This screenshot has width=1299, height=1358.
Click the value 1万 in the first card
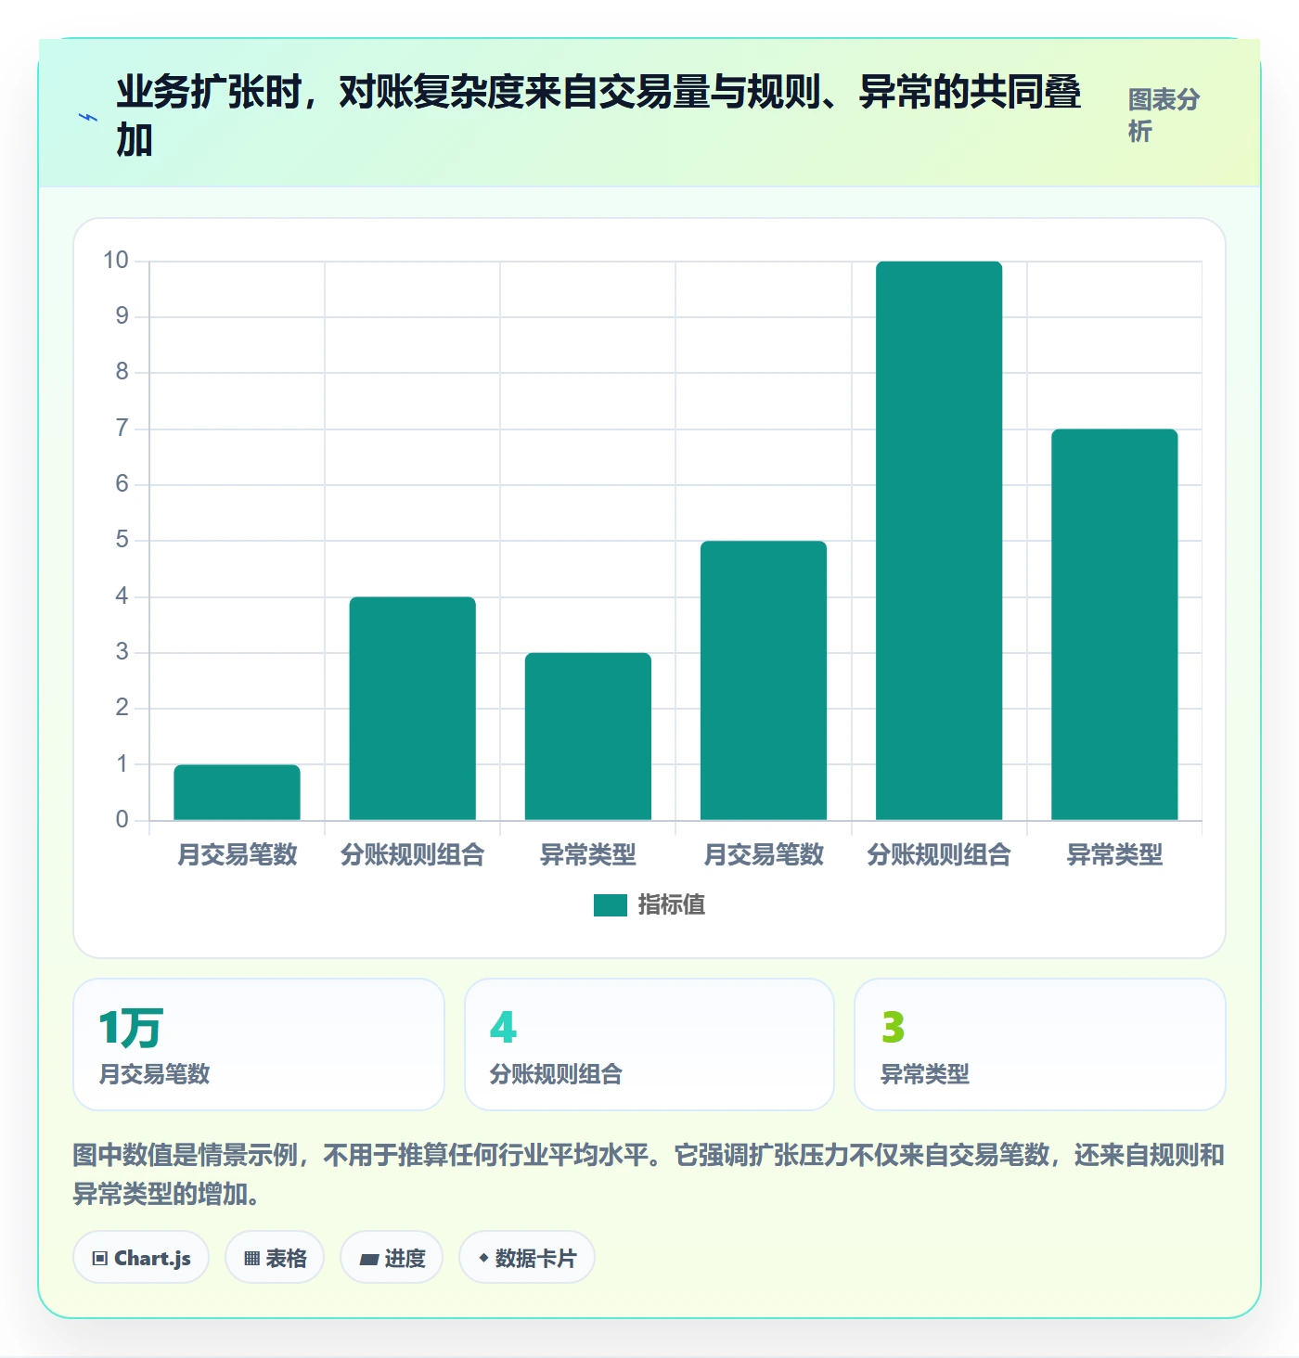(131, 1028)
